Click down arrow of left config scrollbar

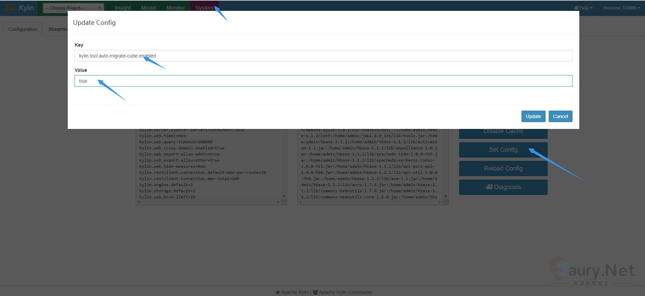(x=284, y=196)
